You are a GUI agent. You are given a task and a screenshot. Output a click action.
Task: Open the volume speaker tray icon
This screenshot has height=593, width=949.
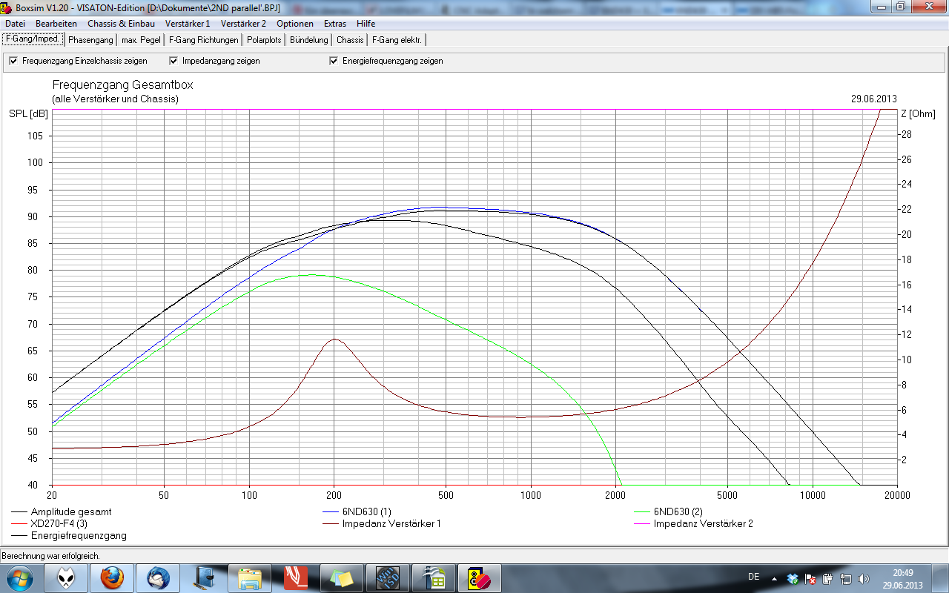coord(864,578)
